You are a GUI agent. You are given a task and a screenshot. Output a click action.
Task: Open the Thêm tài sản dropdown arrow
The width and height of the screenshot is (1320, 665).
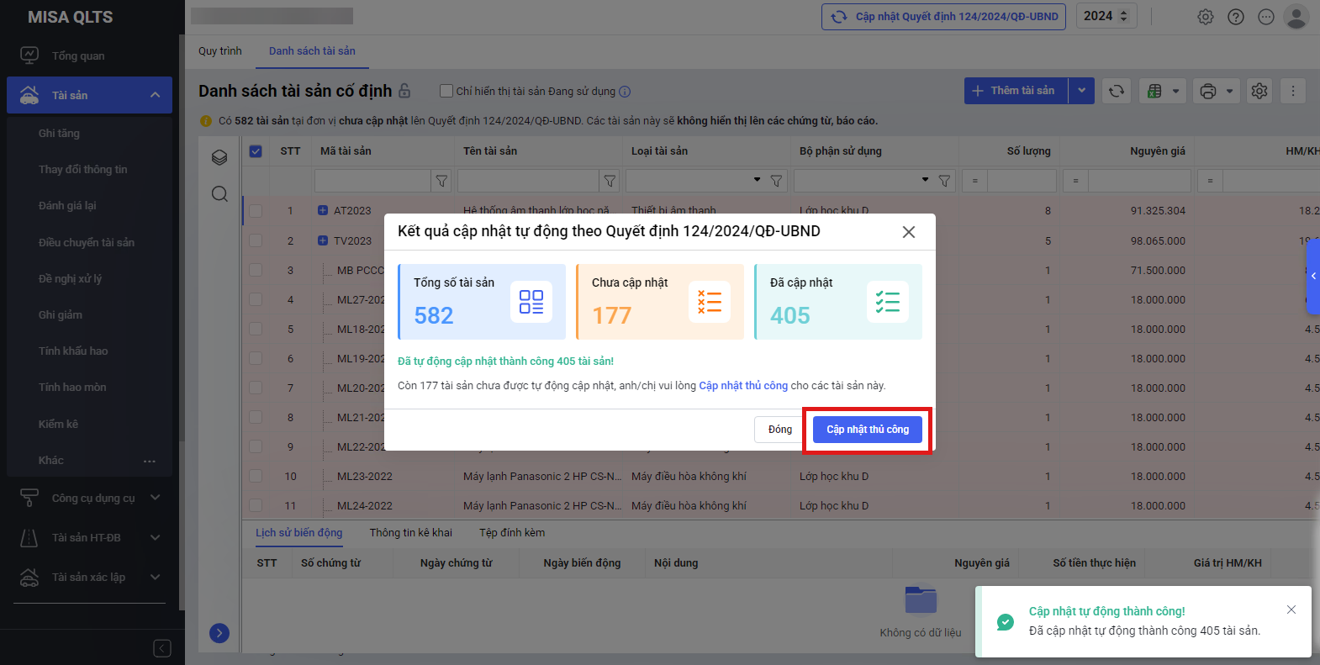pos(1081,91)
